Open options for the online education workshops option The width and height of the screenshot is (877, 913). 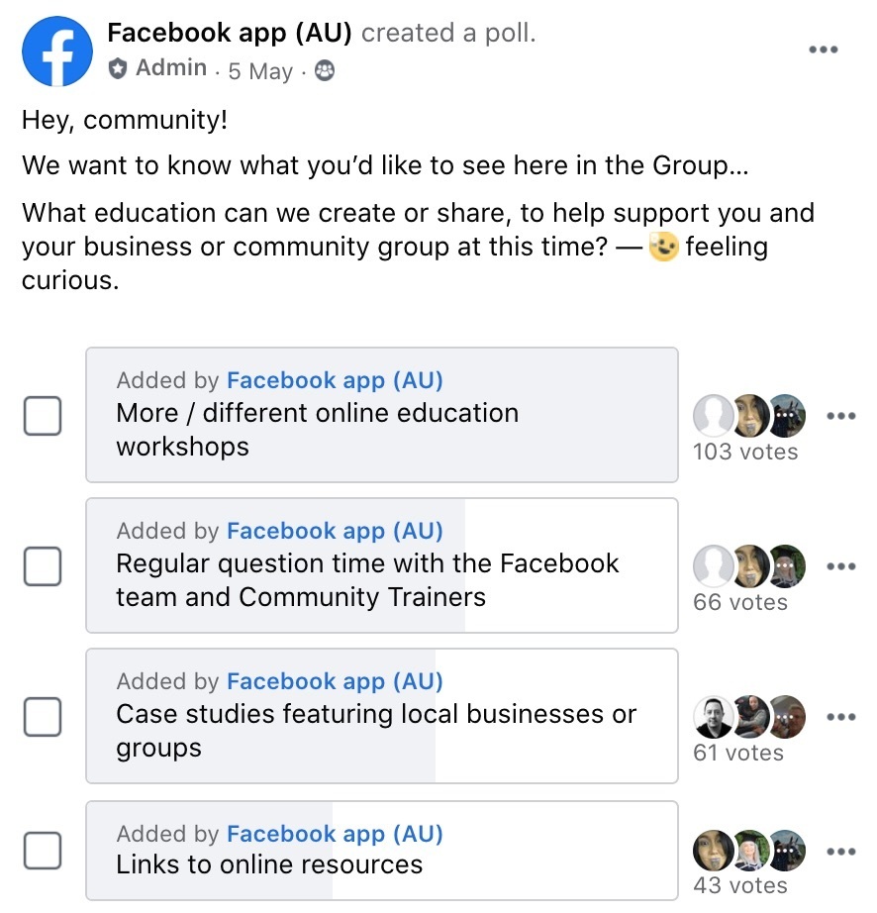(841, 416)
